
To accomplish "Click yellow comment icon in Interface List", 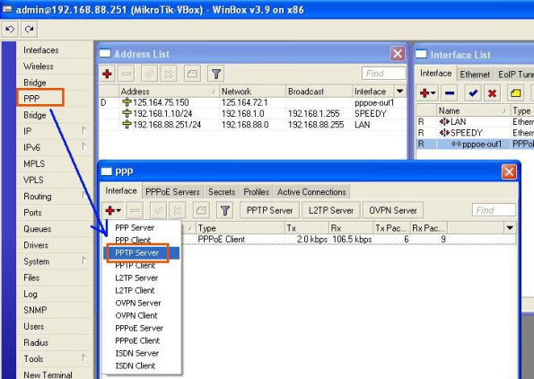I will click(x=516, y=93).
